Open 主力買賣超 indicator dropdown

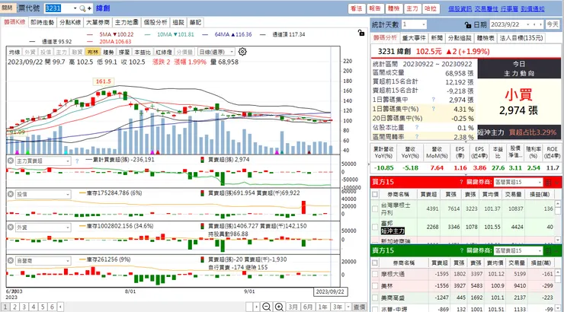point(68,161)
